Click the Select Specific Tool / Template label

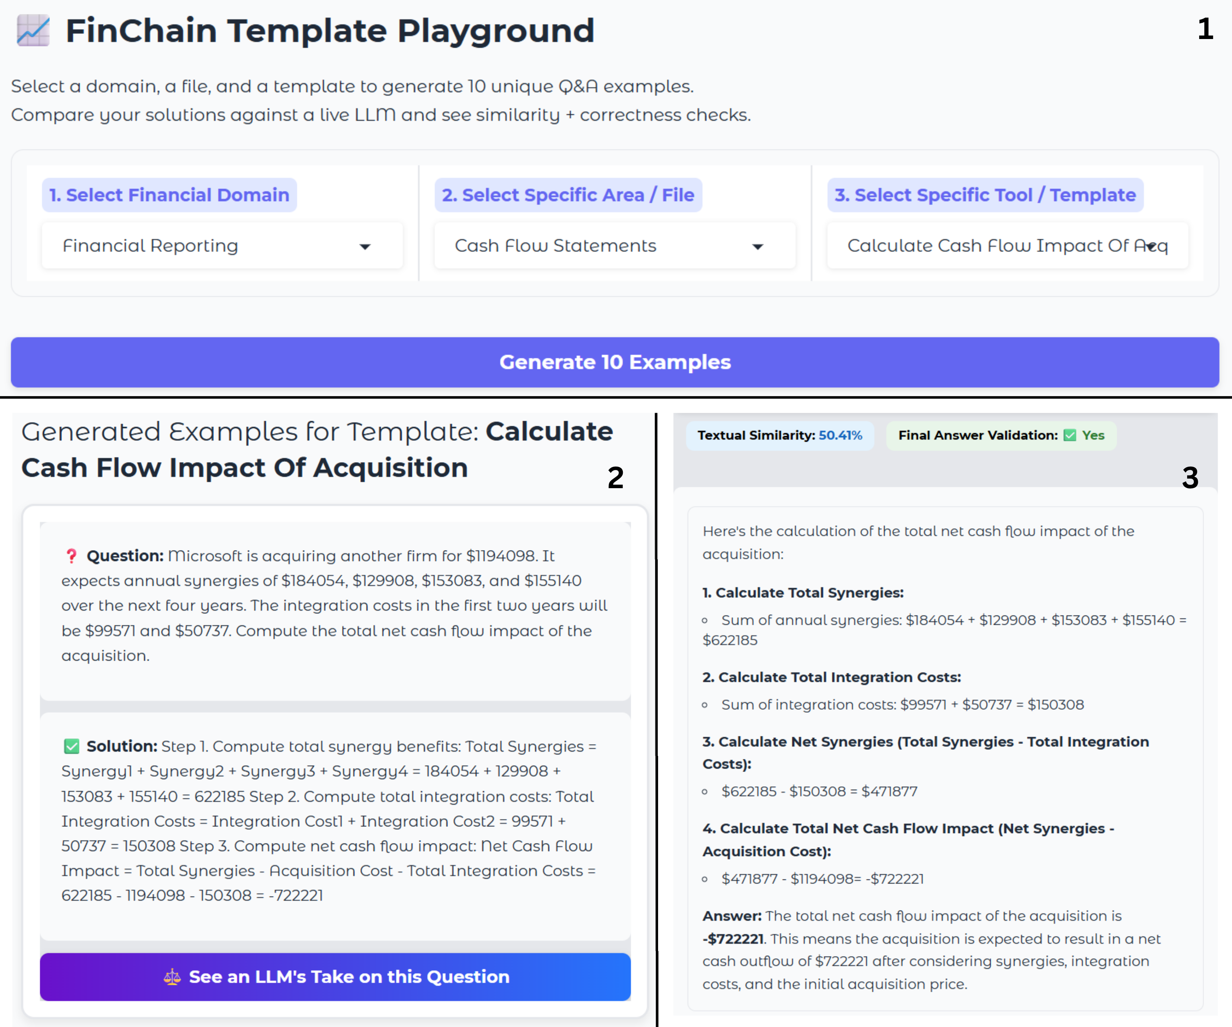click(985, 195)
